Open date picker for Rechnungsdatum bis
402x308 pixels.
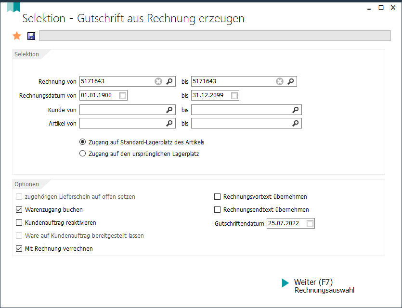[234, 96]
